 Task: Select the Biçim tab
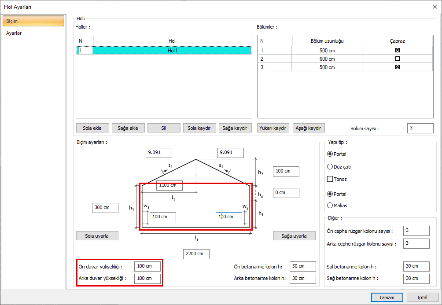33,21
